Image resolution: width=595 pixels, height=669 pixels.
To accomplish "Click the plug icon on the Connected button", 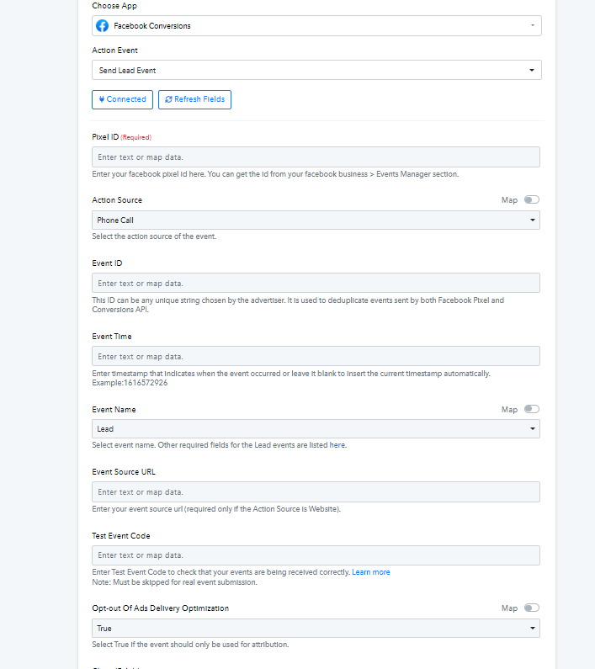I will [102, 99].
